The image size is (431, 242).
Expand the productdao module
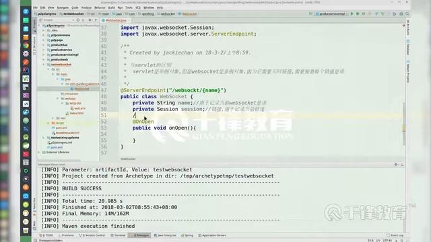43,45
